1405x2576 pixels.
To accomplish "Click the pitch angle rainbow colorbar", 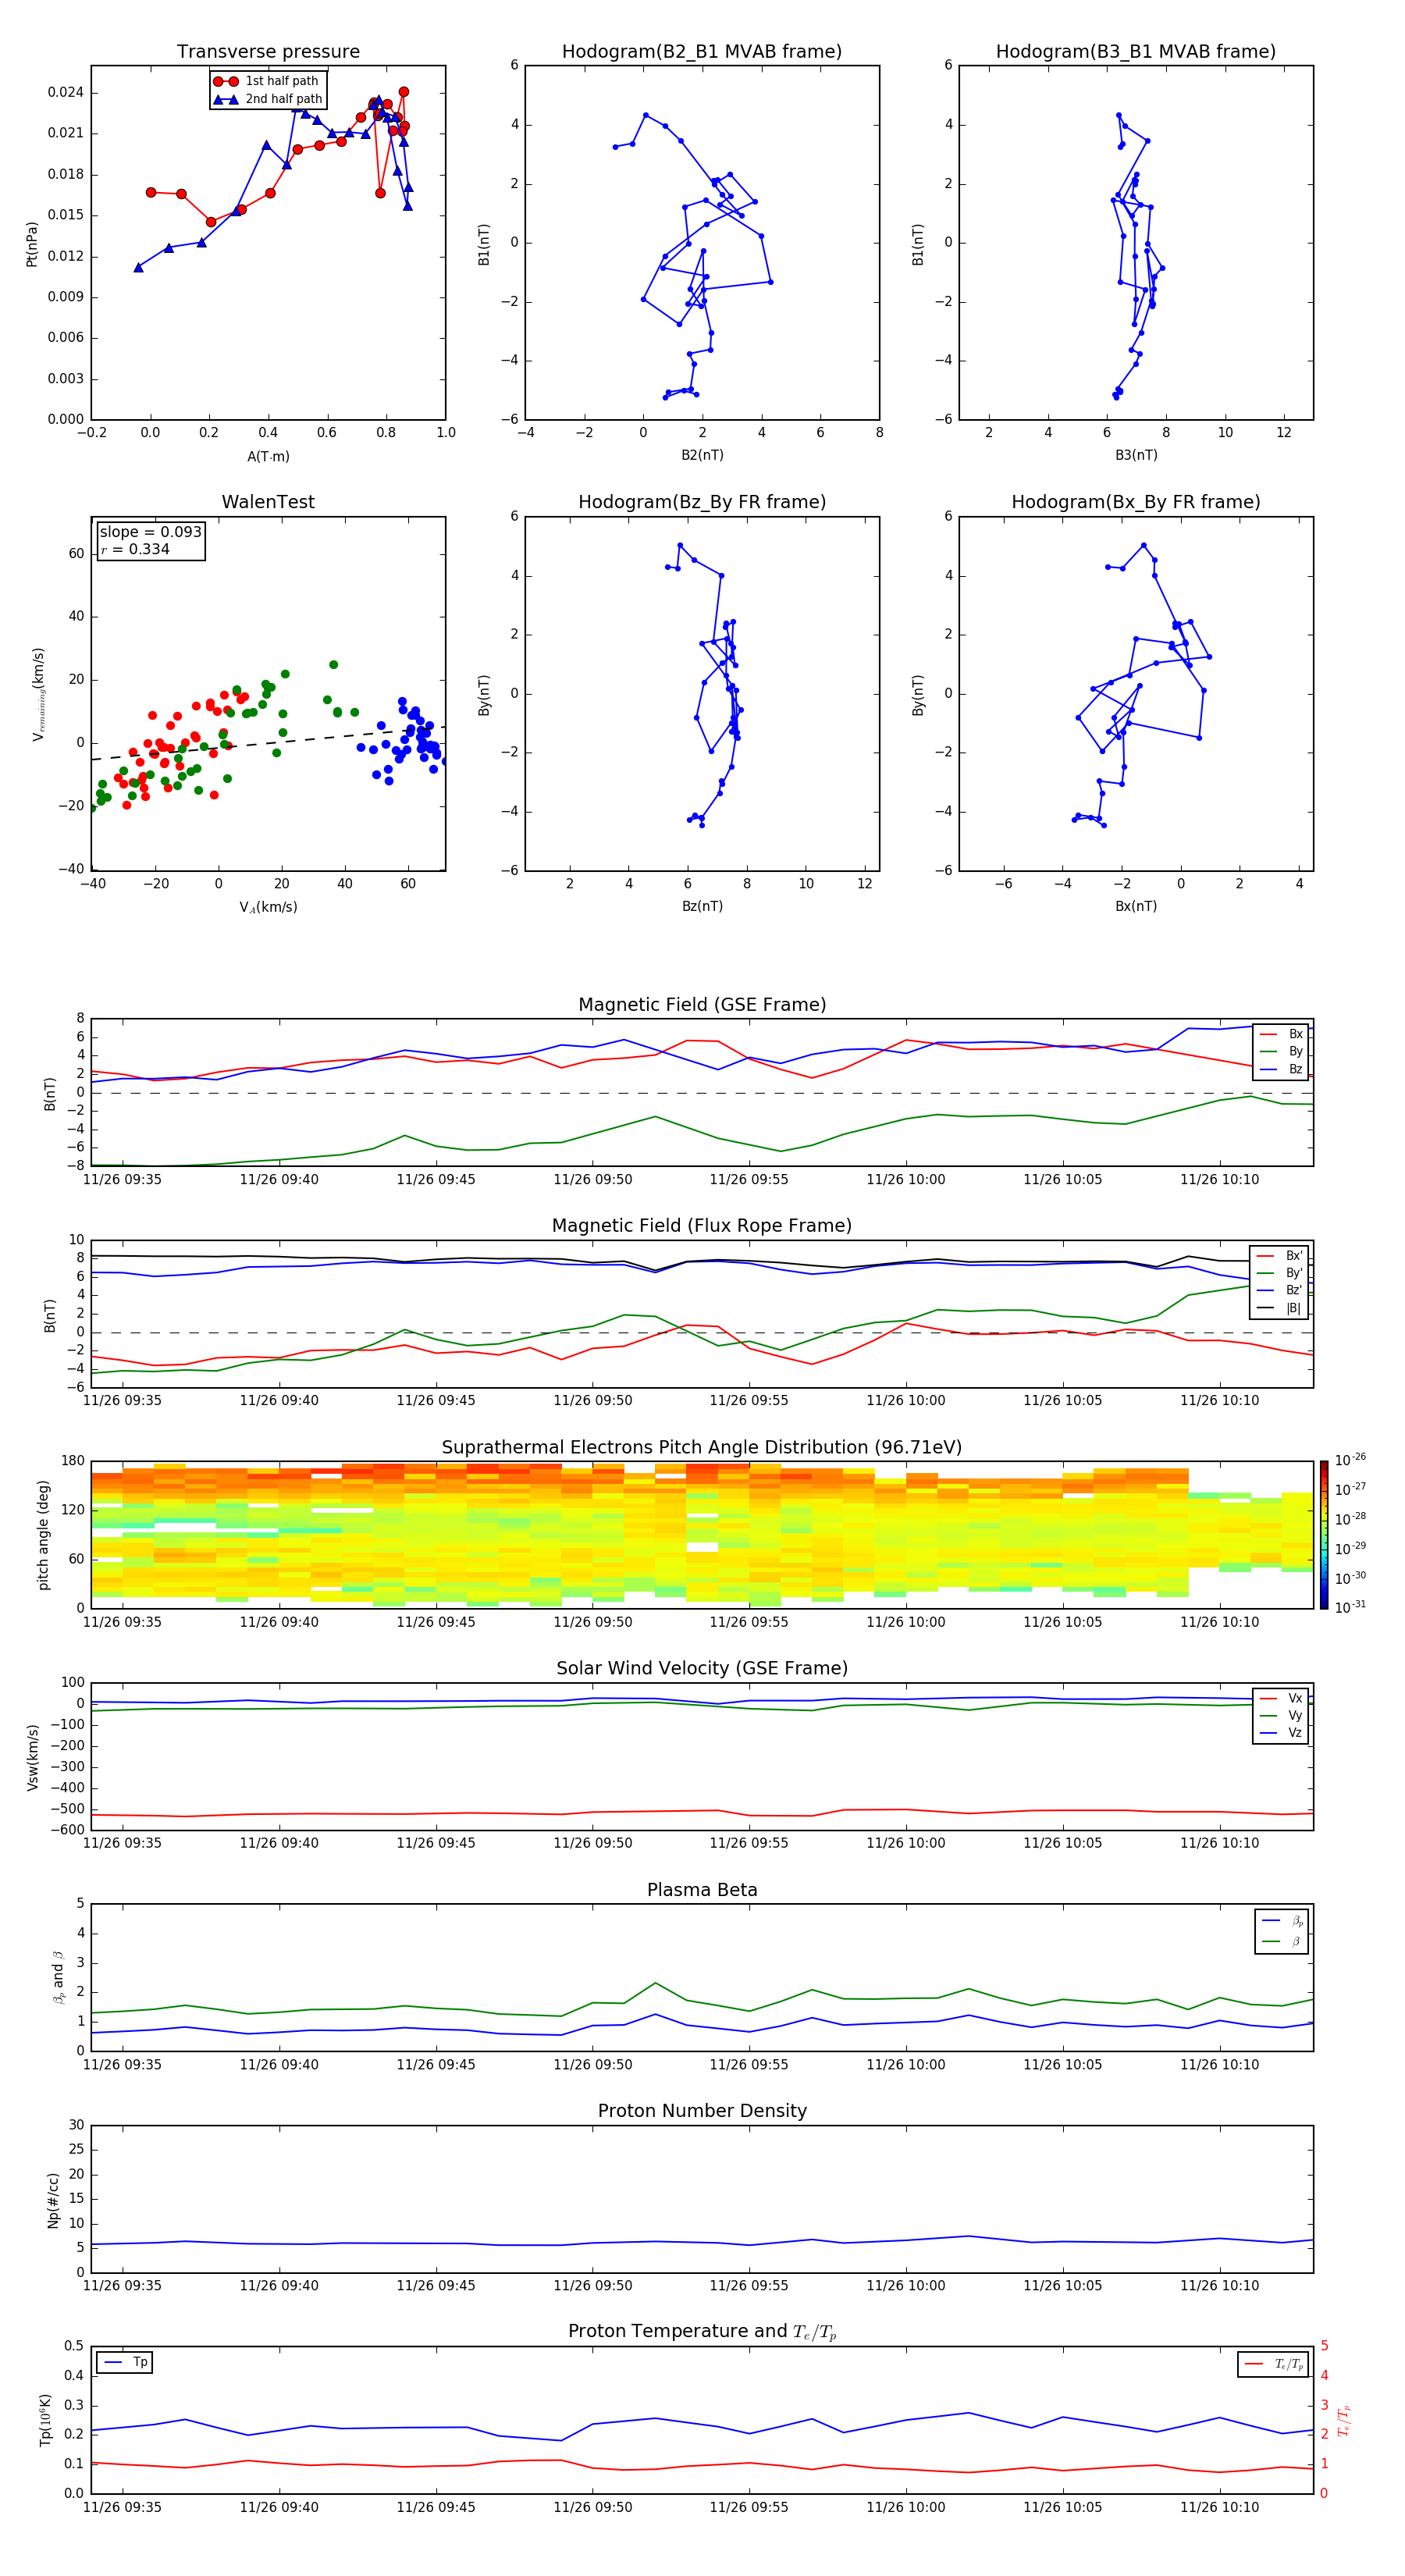I will (x=1324, y=1535).
